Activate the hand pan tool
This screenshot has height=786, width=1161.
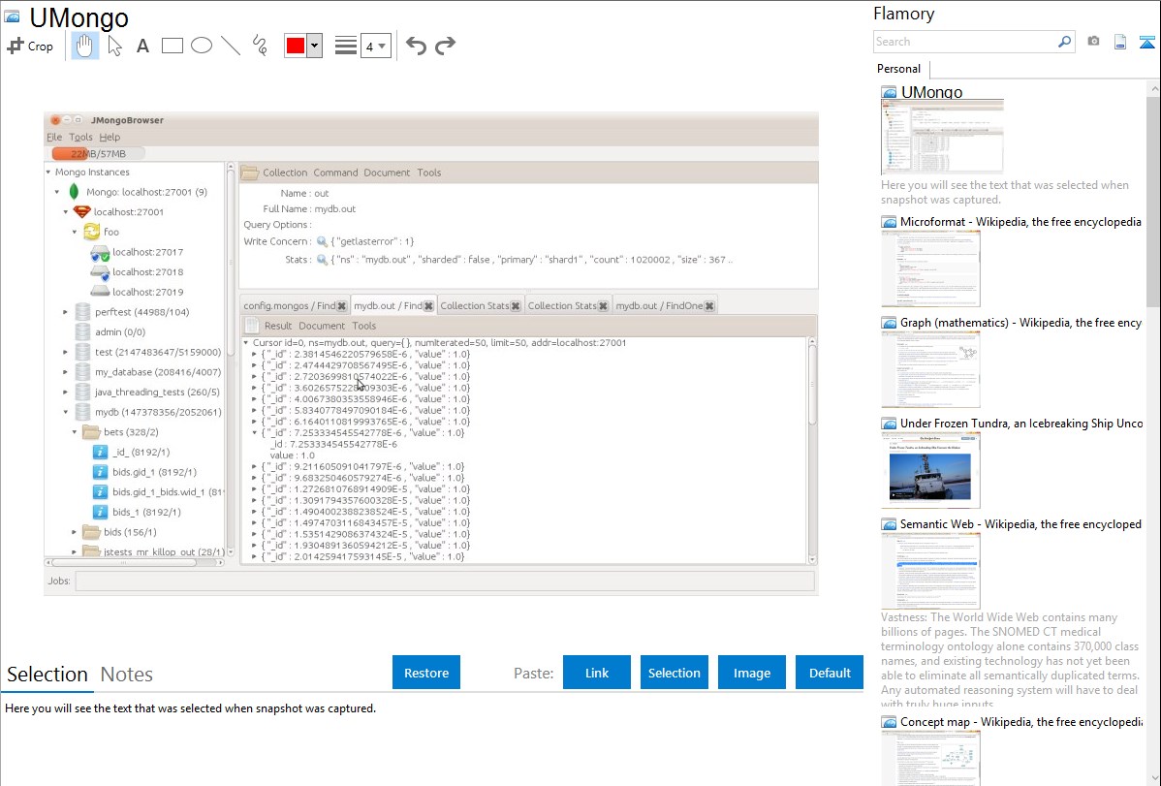coord(85,46)
